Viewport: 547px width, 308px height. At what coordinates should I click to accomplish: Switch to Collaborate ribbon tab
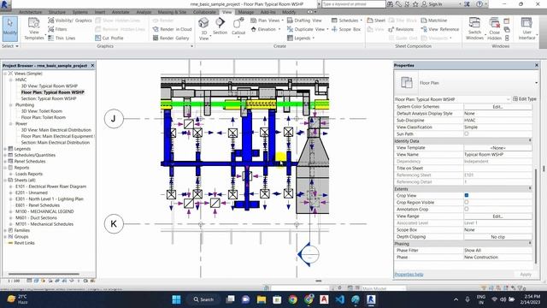[x=204, y=12]
